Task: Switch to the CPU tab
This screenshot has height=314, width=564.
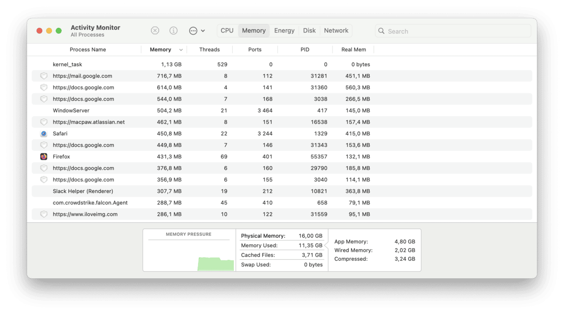Action: click(x=227, y=30)
